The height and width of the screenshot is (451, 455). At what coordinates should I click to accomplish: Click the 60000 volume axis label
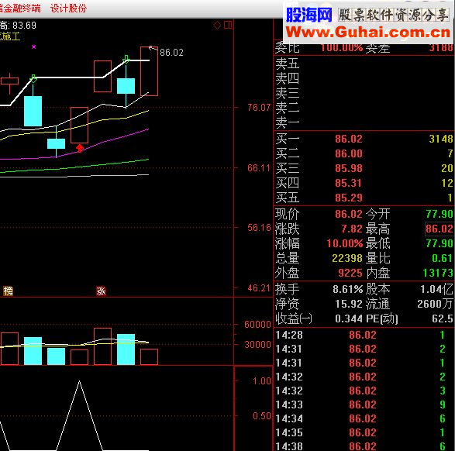(x=257, y=325)
